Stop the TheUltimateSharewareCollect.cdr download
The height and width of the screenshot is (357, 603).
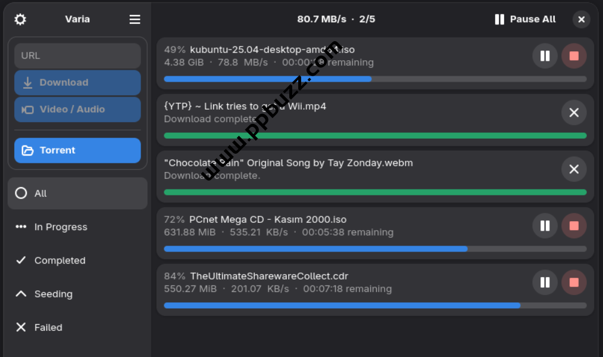click(x=574, y=283)
